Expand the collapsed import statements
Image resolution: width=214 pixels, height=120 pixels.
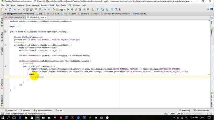(x=19, y=26)
